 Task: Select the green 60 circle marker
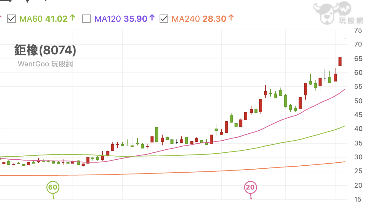pyautogui.click(x=53, y=187)
